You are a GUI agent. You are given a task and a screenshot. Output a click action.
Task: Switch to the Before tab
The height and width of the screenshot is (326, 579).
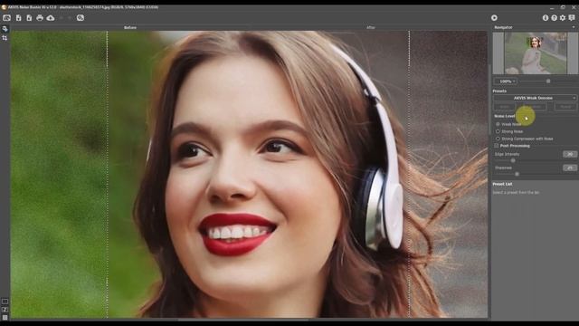coord(130,28)
